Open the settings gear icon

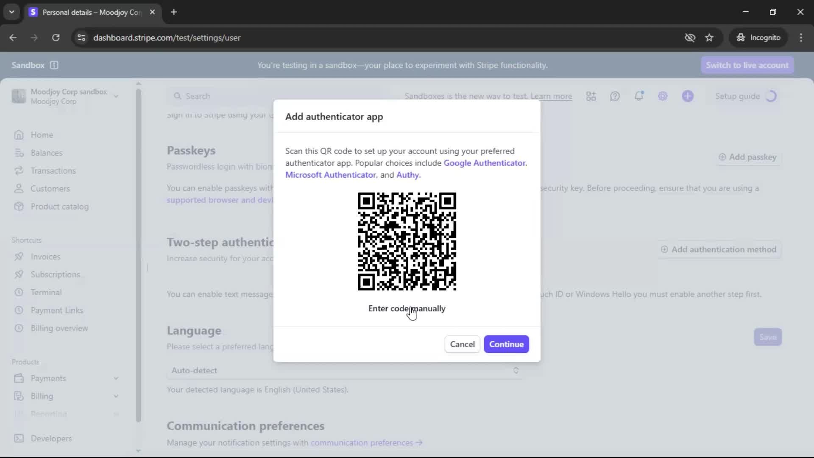(663, 96)
